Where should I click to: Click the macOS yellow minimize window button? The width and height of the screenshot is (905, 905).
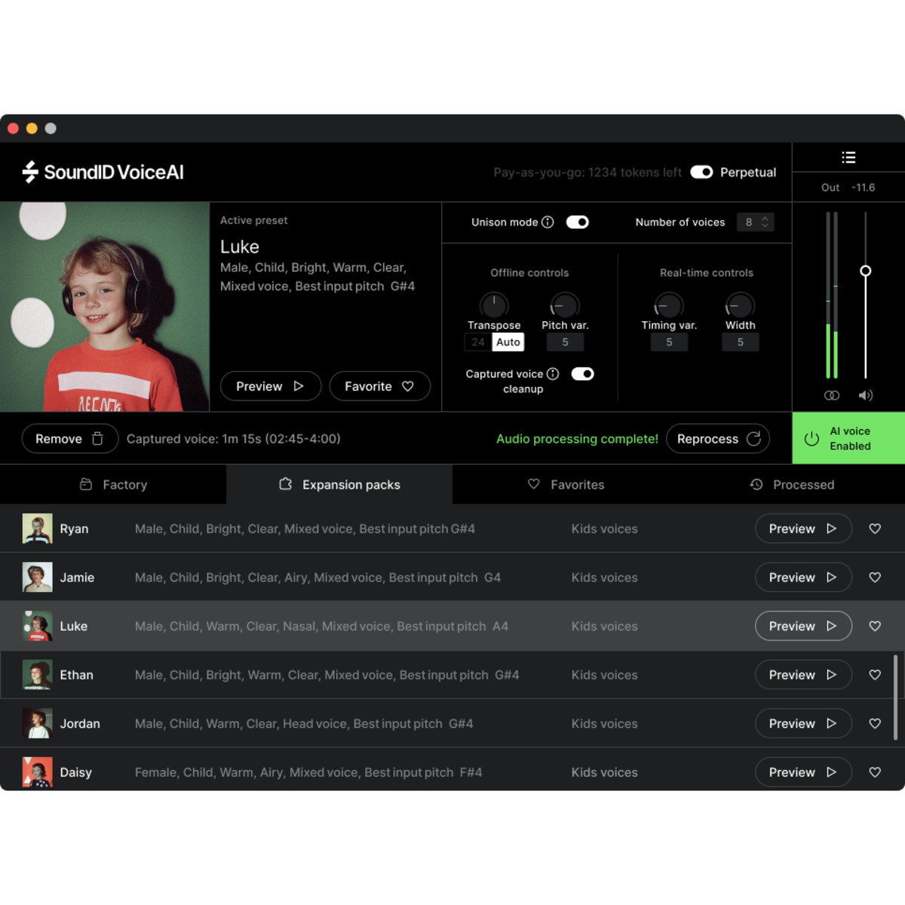[32, 128]
